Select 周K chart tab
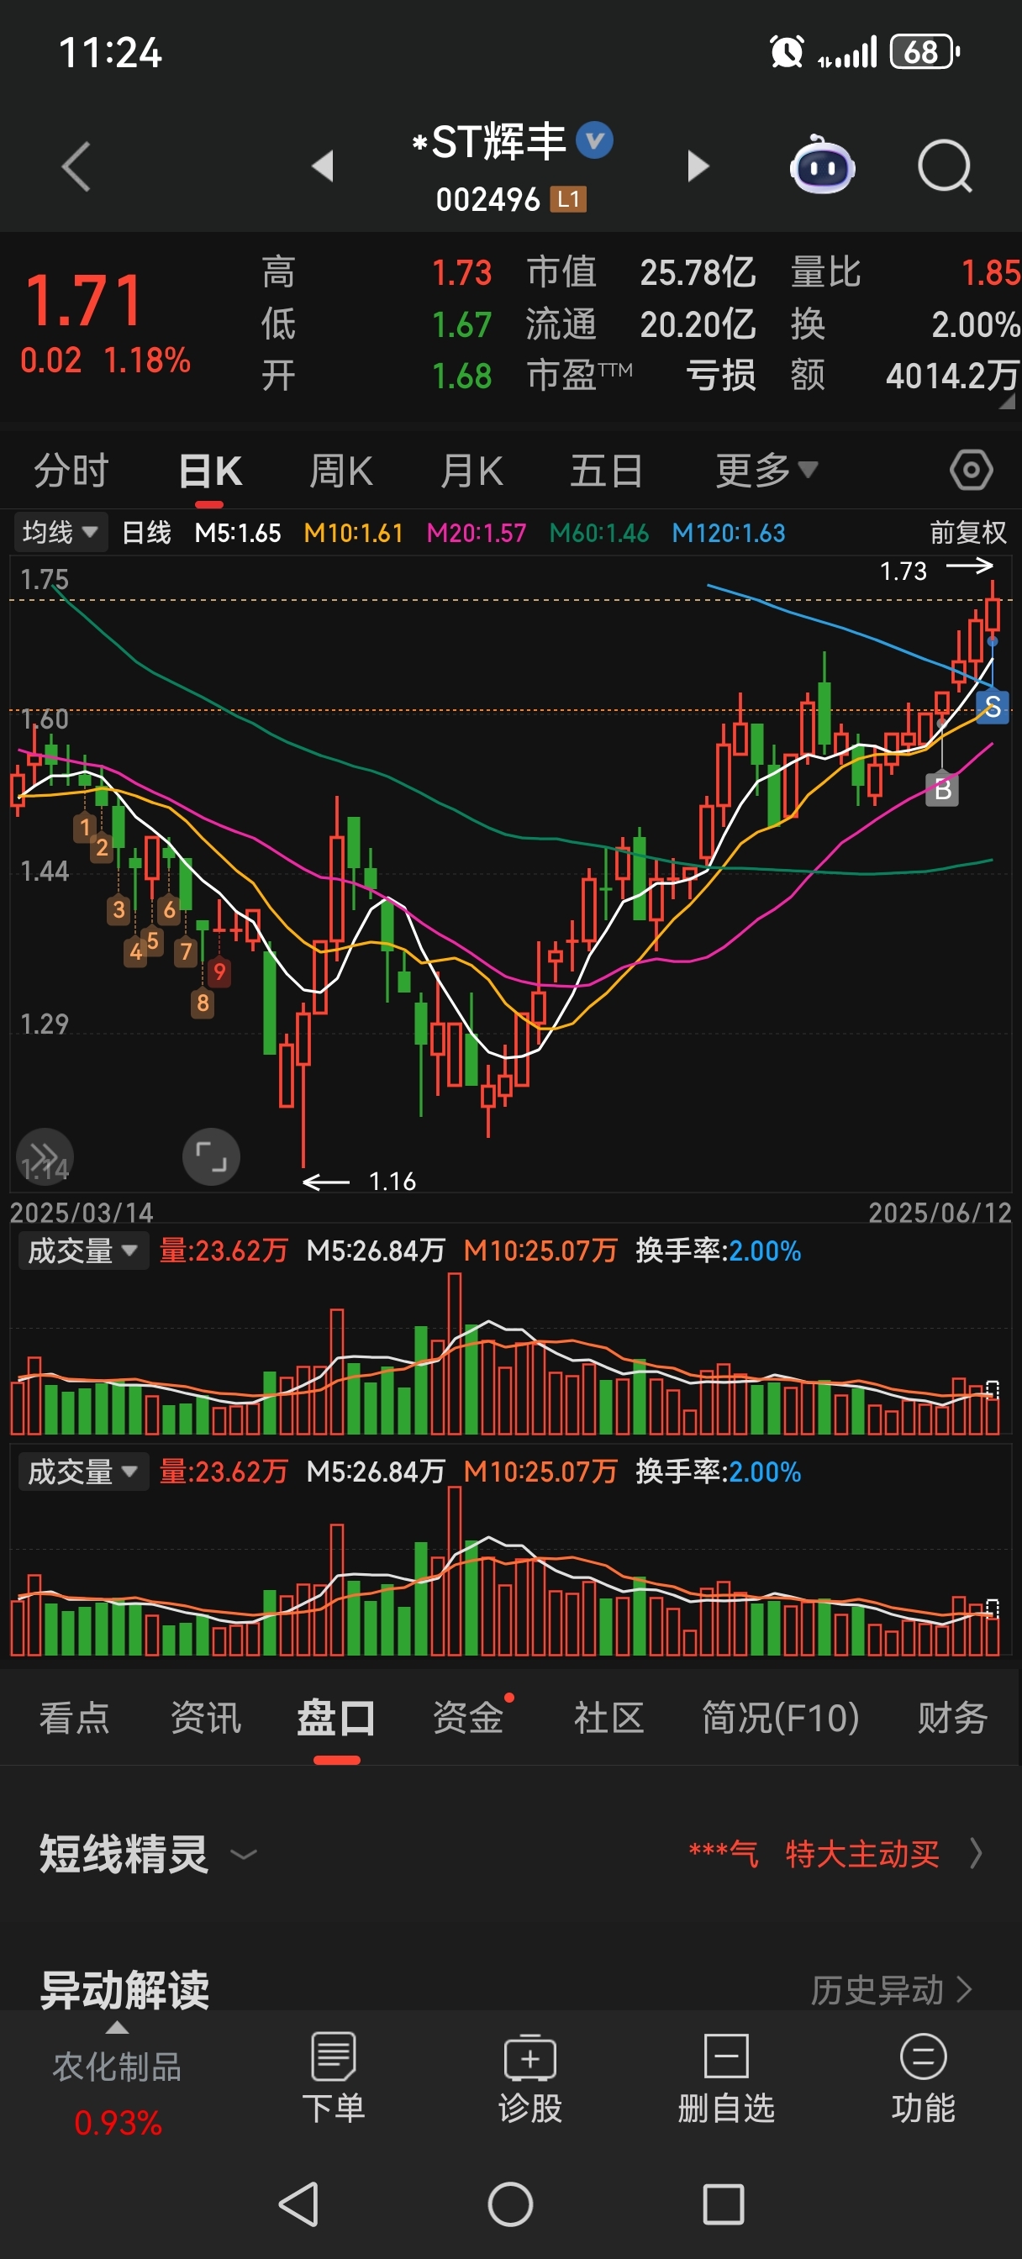Viewport: 1022px width, 2259px height. click(340, 471)
